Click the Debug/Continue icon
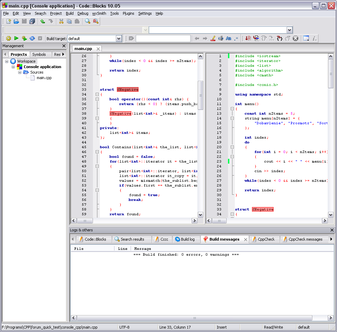The width and height of the screenshot is (337, 332). point(248,39)
